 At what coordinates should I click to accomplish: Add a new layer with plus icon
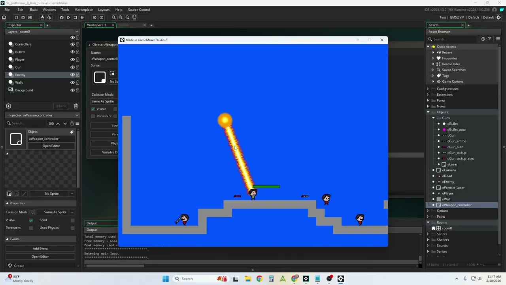[x=8, y=106]
